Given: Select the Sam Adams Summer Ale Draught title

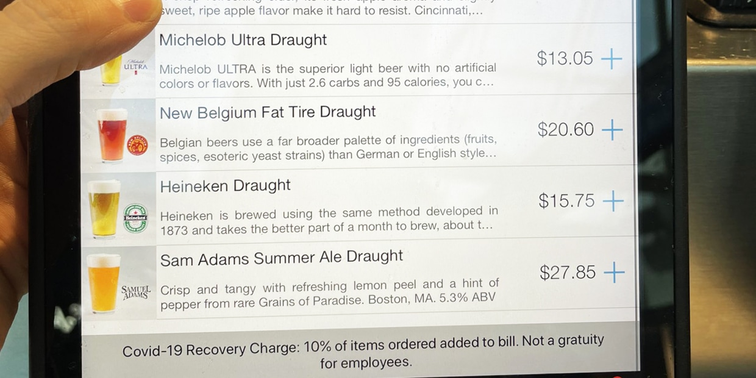Looking at the screenshot, I should (x=282, y=258).
